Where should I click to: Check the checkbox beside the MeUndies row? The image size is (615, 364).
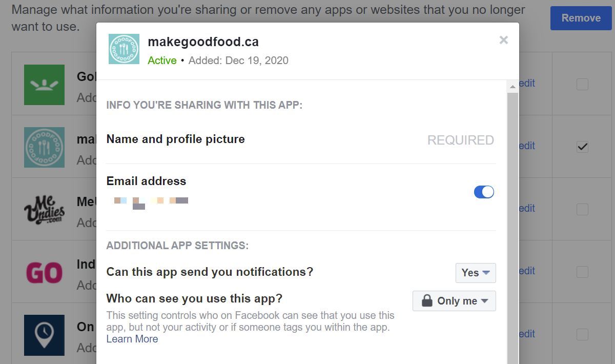(x=582, y=208)
